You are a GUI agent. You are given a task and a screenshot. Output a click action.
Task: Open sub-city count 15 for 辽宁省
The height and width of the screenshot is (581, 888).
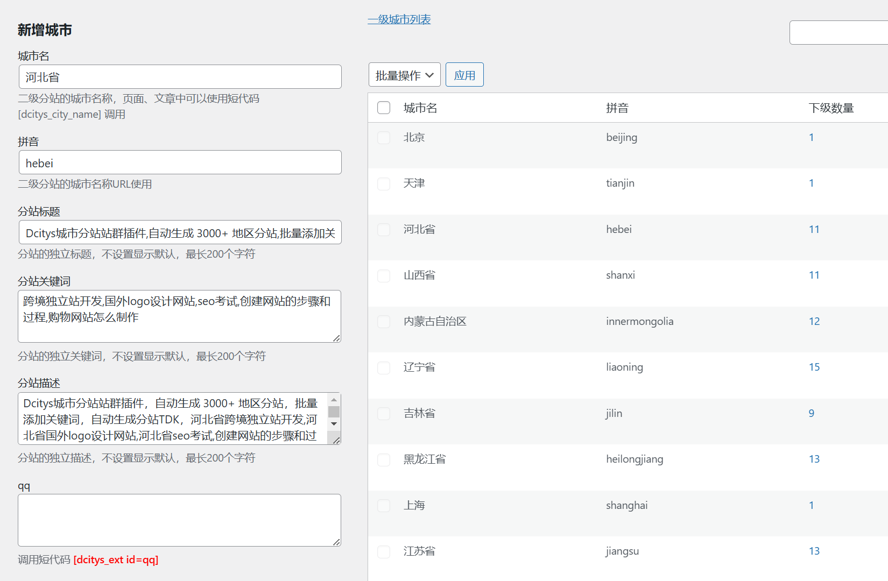click(814, 367)
